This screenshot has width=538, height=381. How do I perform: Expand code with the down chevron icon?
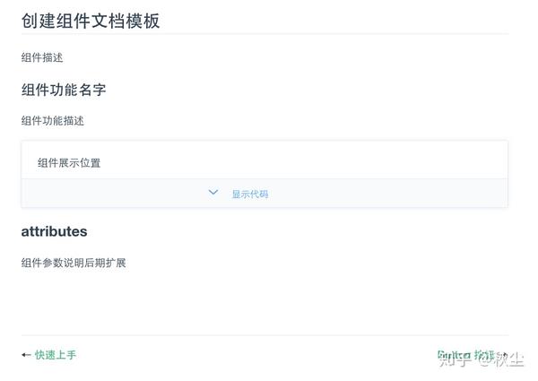[213, 192]
